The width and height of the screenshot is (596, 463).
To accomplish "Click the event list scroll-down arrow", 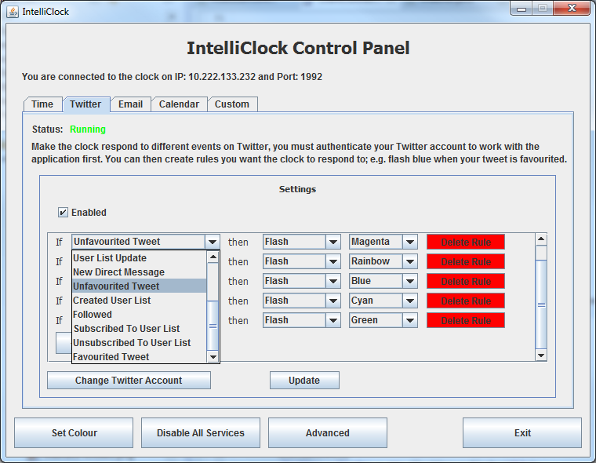I will point(213,356).
